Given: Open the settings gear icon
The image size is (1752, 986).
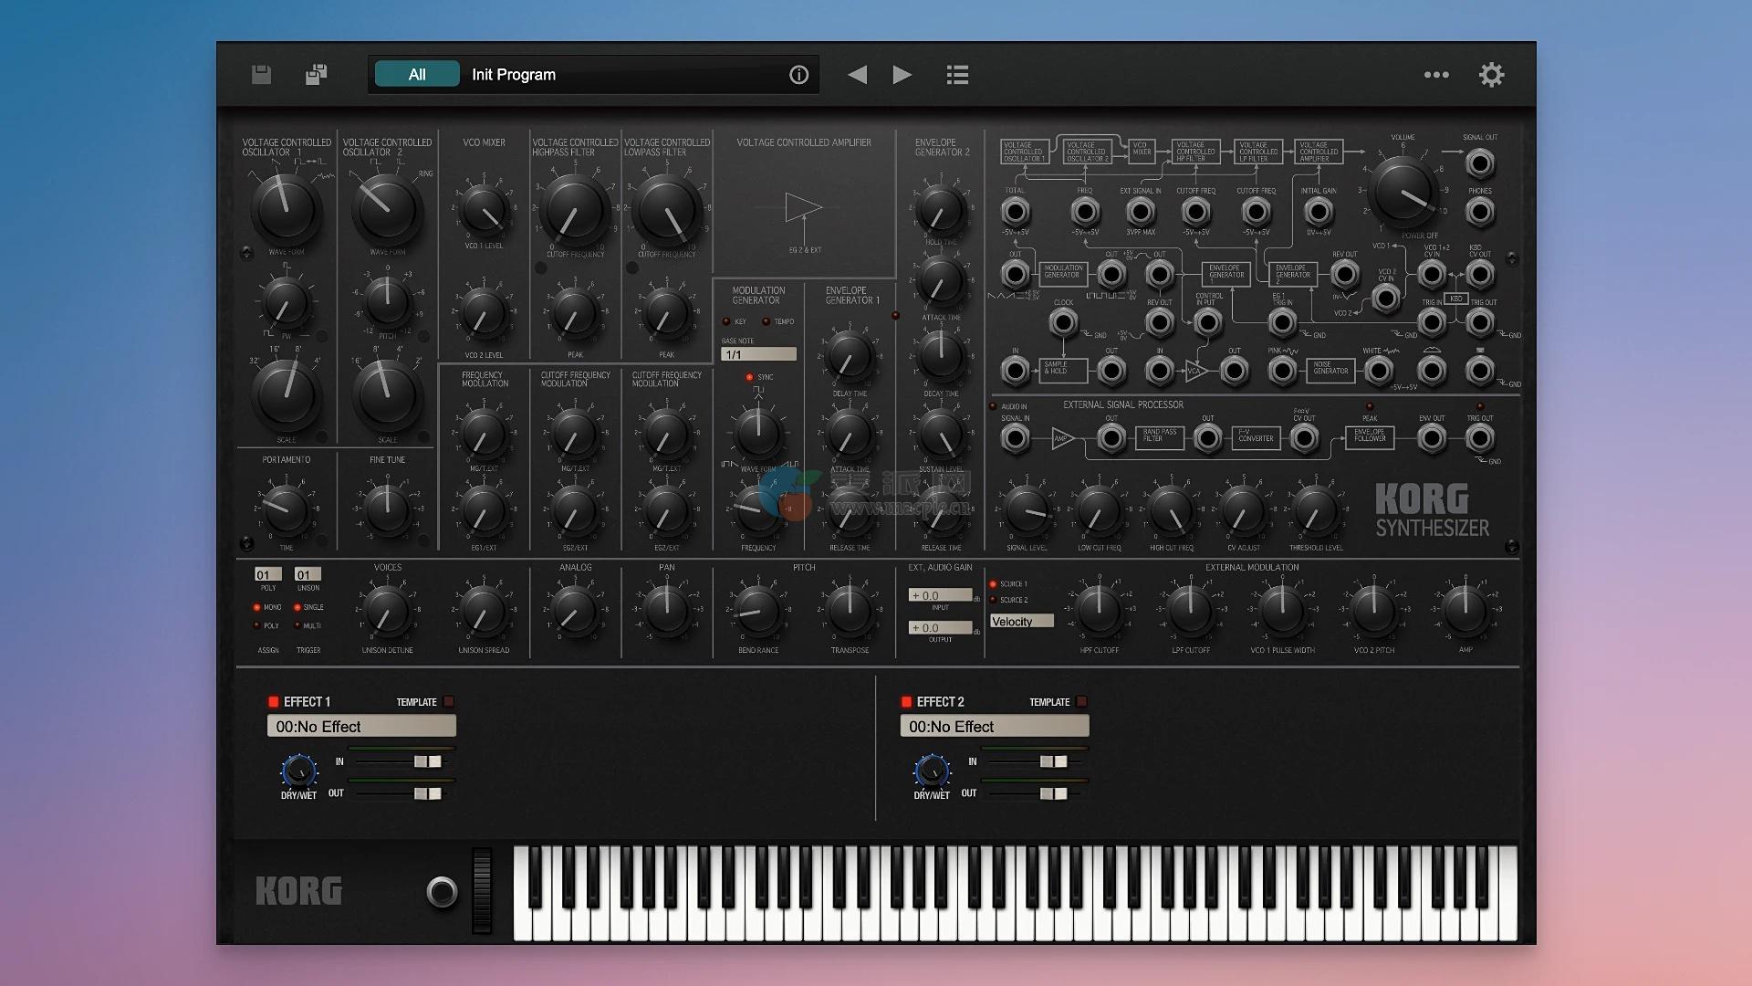Looking at the screenshot, I should click(x=1491, y=75).
